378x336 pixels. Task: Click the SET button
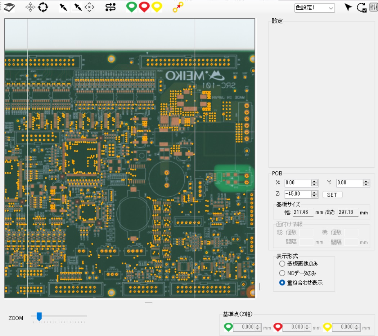[332, 195]
